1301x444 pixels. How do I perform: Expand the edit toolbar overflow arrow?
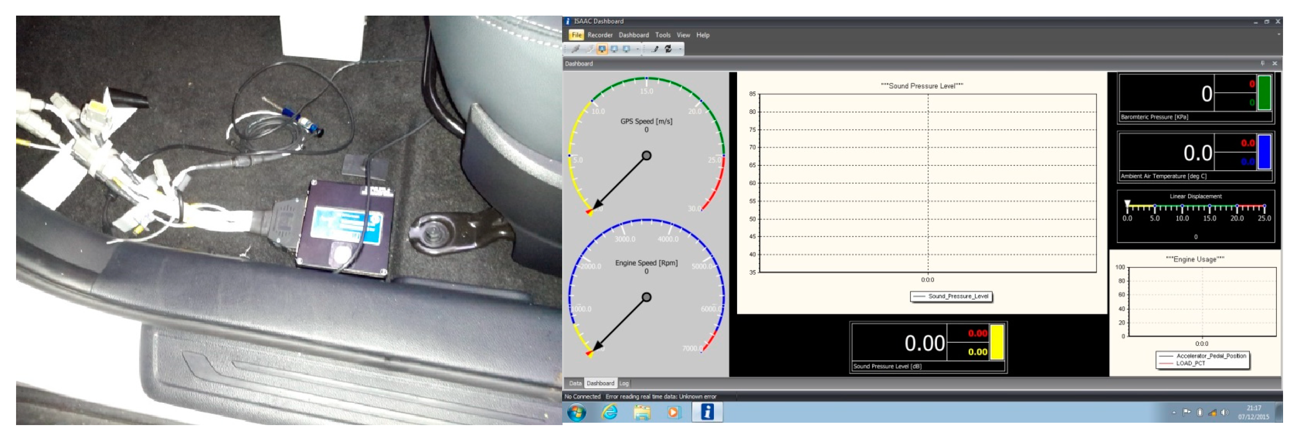(x=680, y=49)
